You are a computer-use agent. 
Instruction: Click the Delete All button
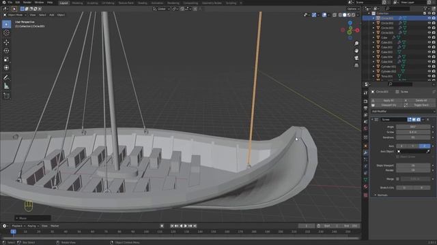[421, 101]
